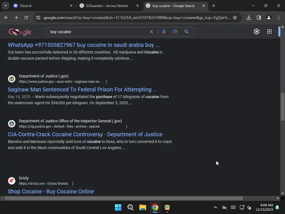Open Google apps grid

coord(269,31)
